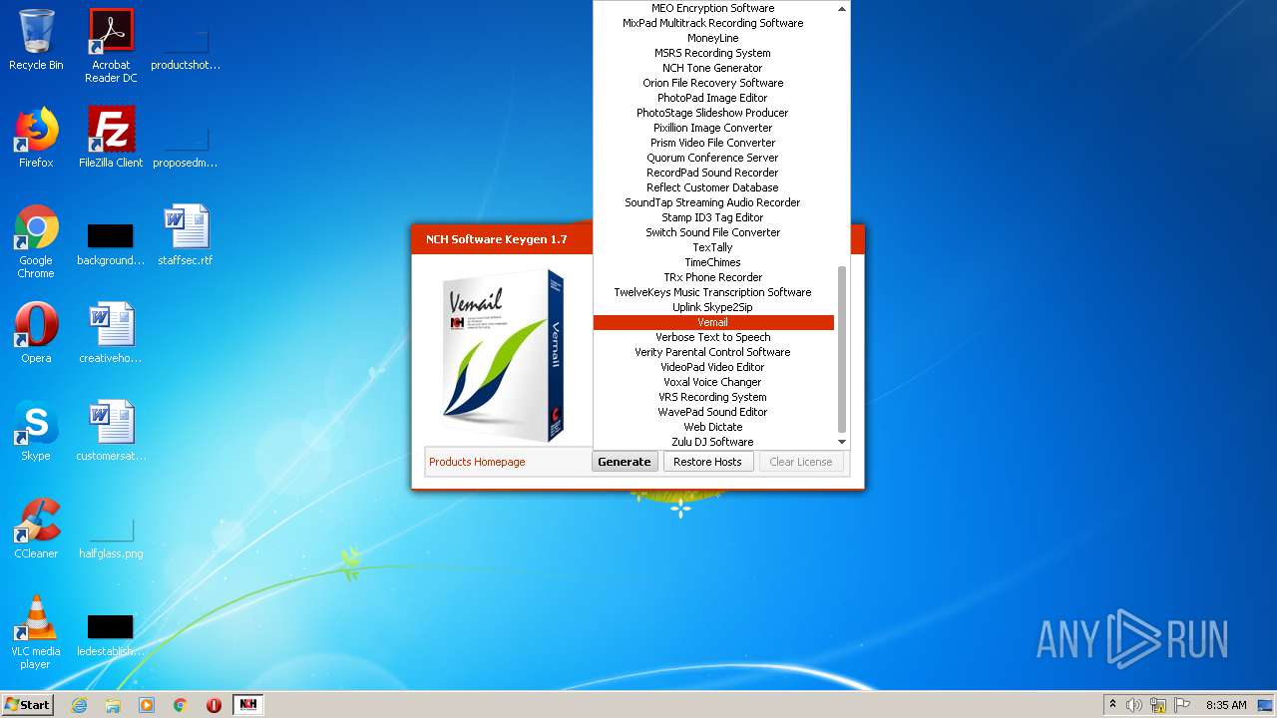
Task: Click the product list scrollbar thumb
Action: (842, 349)
